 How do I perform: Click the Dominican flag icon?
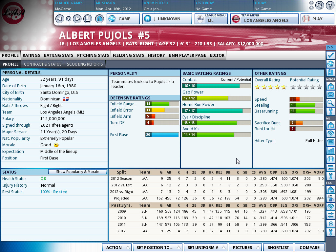click(x=66, y=99)
